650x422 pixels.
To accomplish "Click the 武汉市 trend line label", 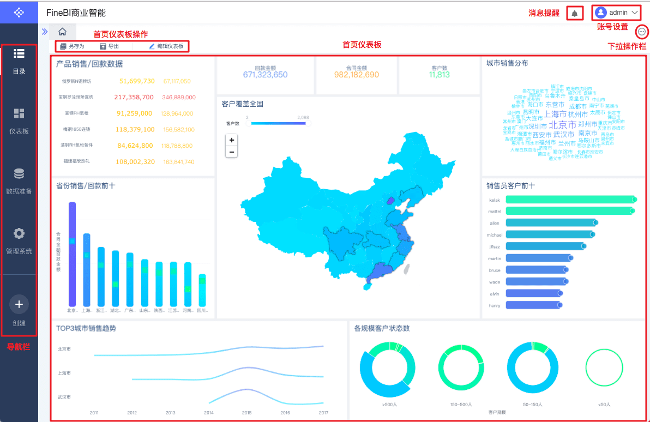I will [x=64, y=397].
